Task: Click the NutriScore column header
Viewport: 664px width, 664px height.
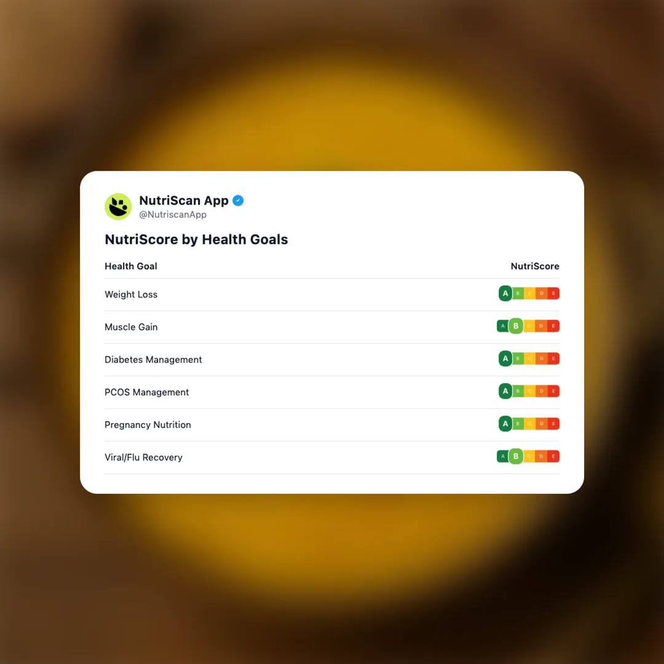Action: [x=535, y=266]
